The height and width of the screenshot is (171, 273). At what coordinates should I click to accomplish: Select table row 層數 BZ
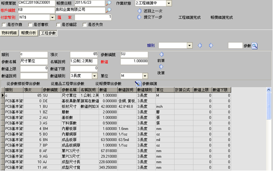click(116, 112)
